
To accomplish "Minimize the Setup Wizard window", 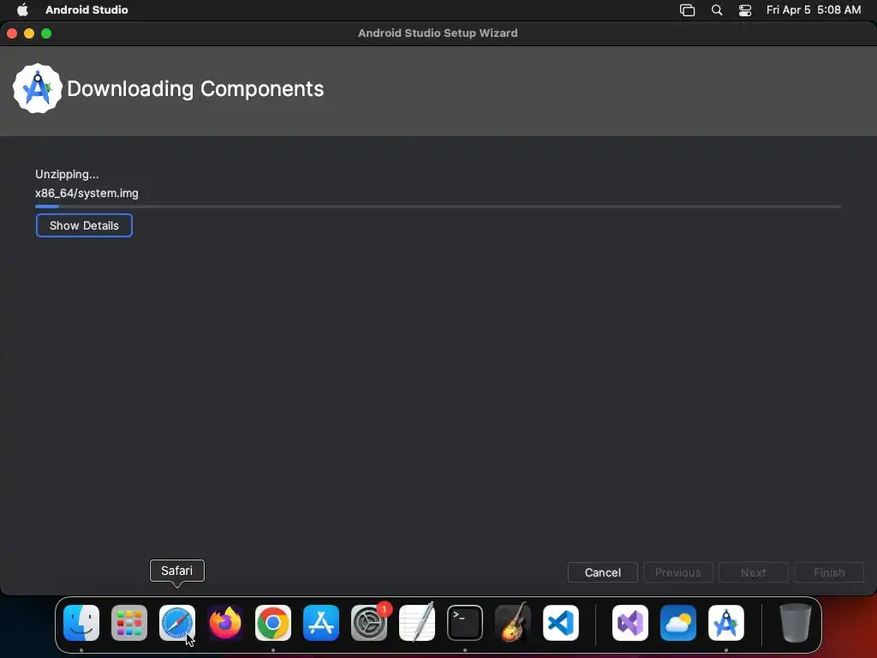I will pyautogui.click(x=29, y=33).
